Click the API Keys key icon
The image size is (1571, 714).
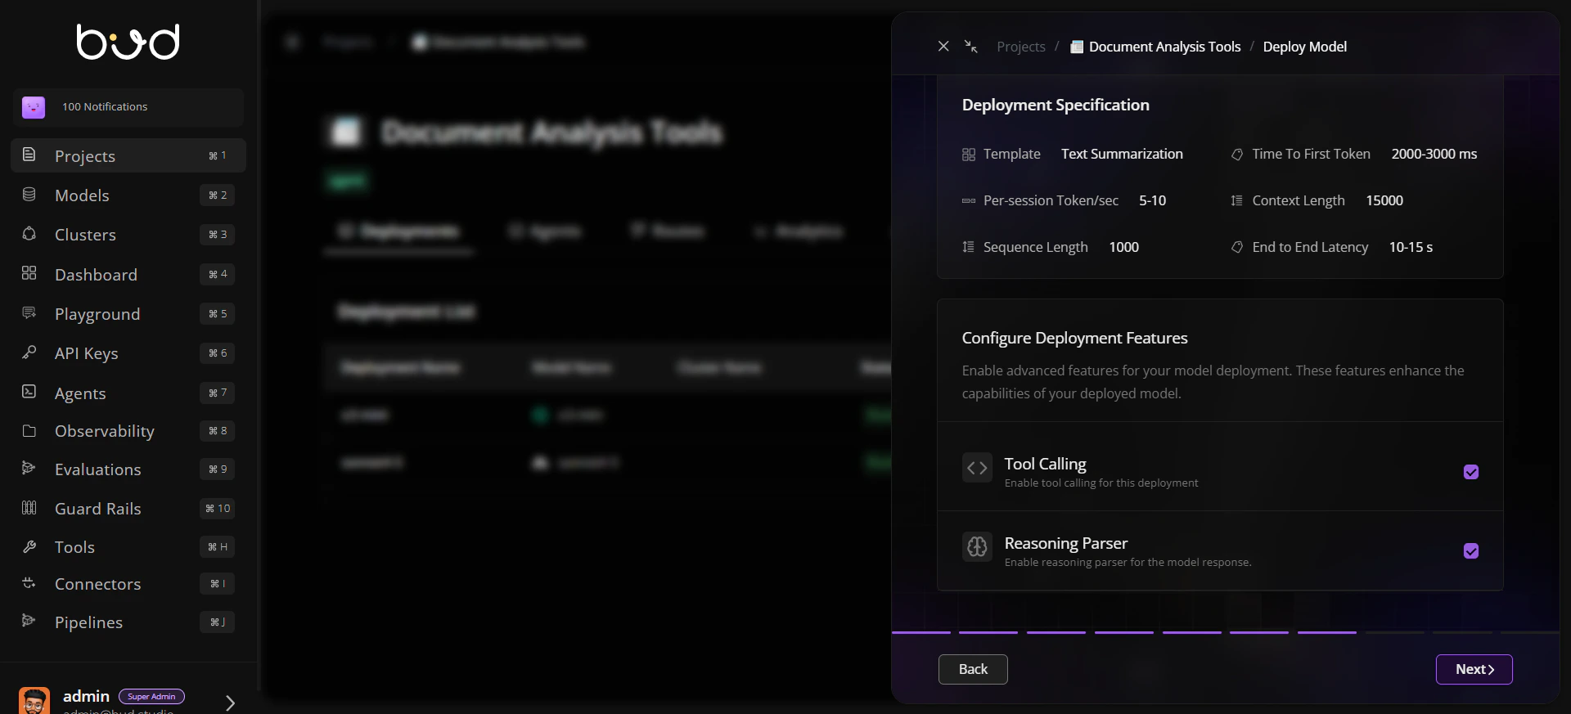coord(29,353)
